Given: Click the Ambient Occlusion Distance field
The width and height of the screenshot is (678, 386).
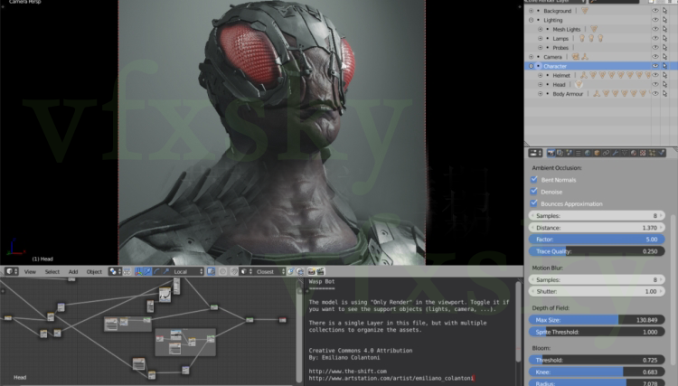Looking at the screenshot, I should coord(597,228).
